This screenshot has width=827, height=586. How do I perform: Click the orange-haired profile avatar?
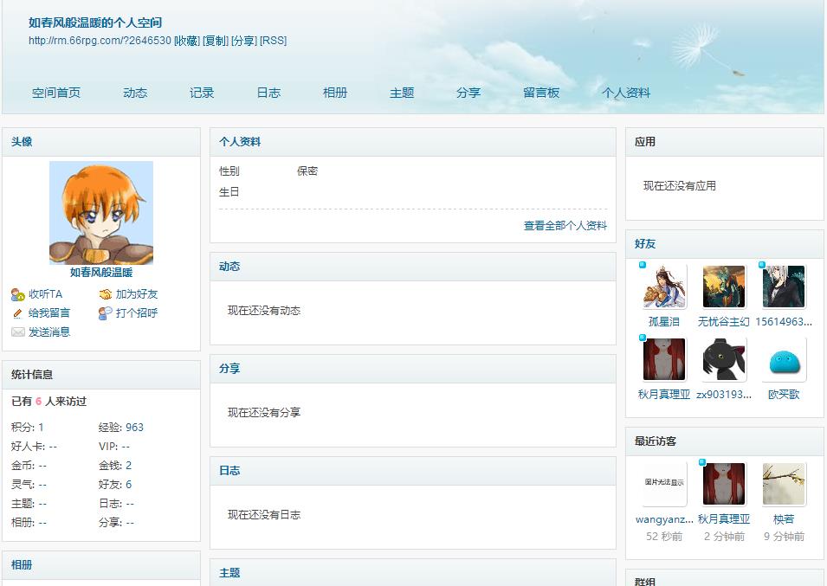[x=101, y=213]
